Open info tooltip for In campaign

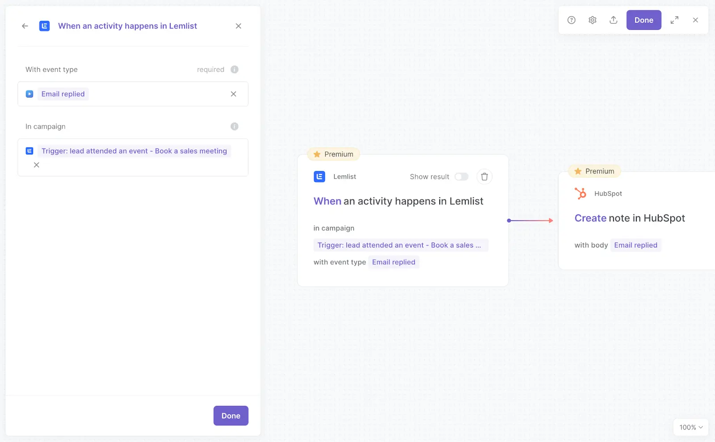coord(235,127)
